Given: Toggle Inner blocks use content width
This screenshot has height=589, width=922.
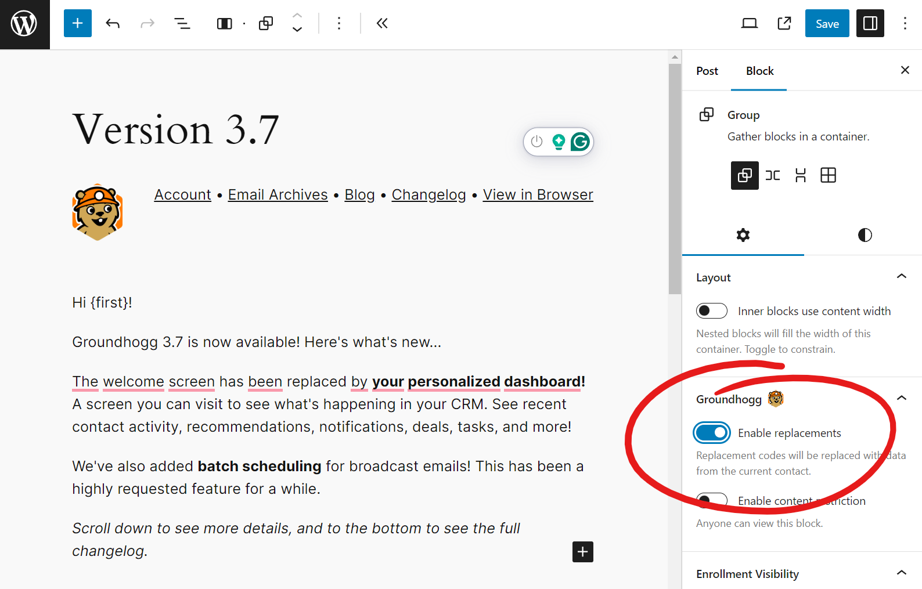Looking at the screenshot, I should pos(712,311).
